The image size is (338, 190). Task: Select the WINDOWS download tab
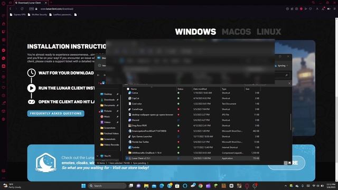tap(195, 32)
